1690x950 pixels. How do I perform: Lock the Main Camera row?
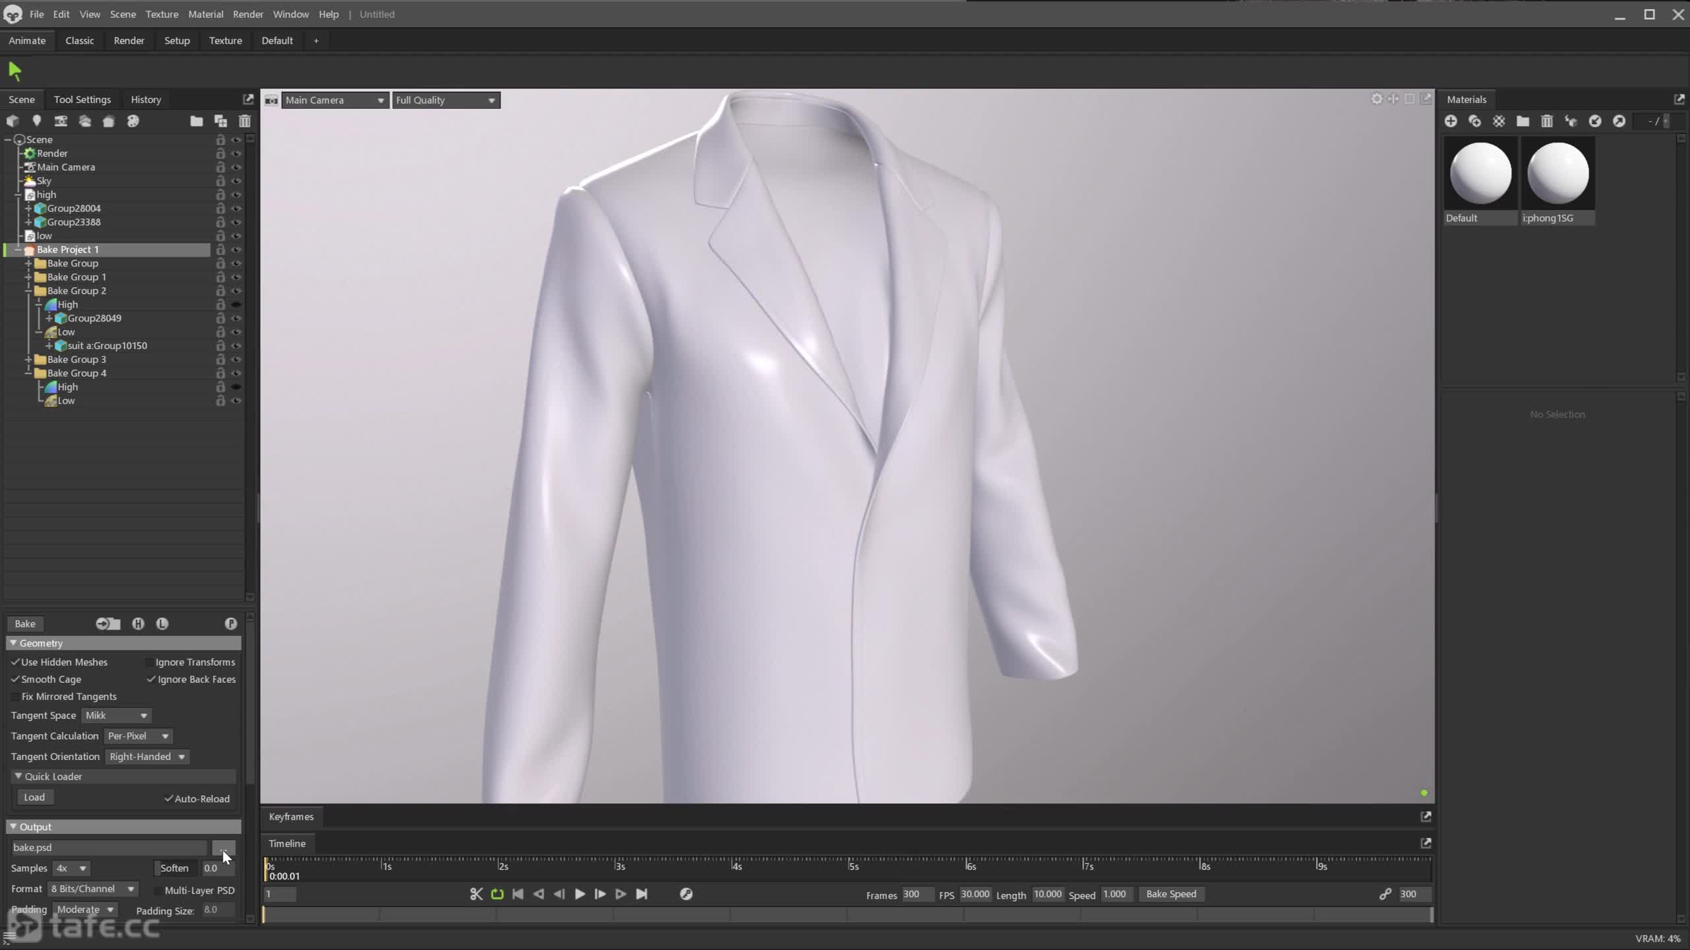coord(220,167)
